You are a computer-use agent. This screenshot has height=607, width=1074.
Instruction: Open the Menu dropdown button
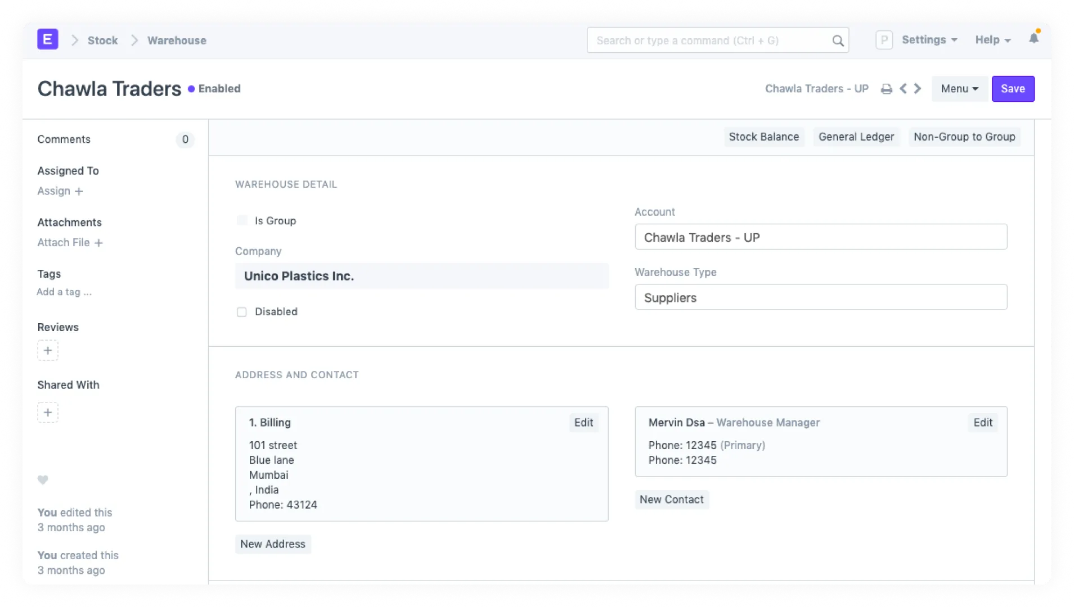coord(959,89)
